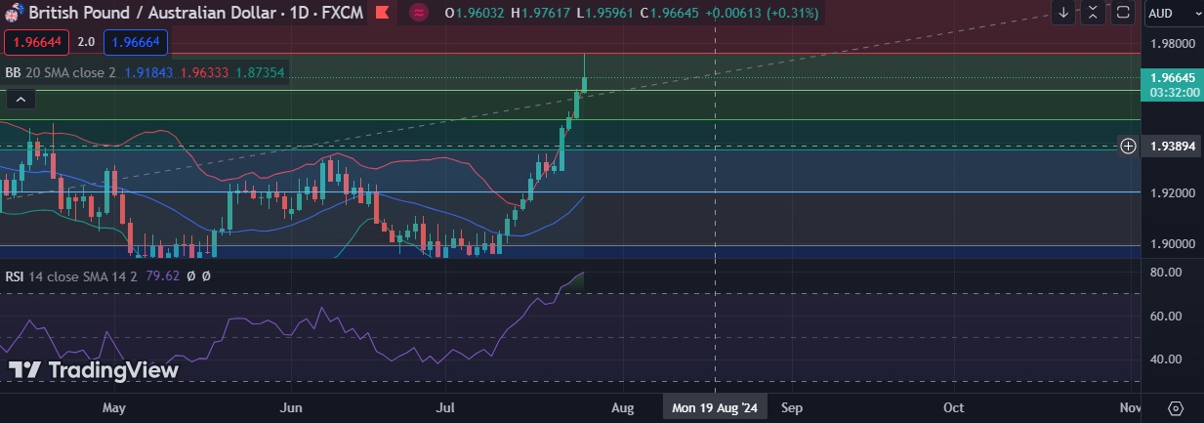Click the May label on time axis
This screenshot has height=423, width=1204.
[x=114, y=407]
